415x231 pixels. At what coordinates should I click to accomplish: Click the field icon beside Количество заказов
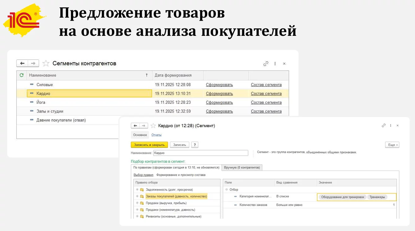(235, 205)
